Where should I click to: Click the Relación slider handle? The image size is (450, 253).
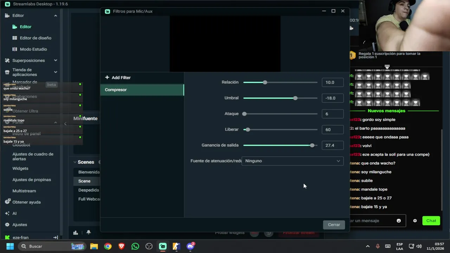[x=265, y=82]
